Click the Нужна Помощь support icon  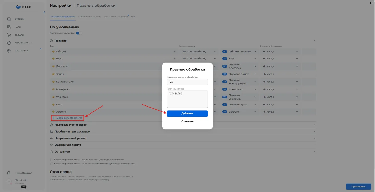pos(9,173)
